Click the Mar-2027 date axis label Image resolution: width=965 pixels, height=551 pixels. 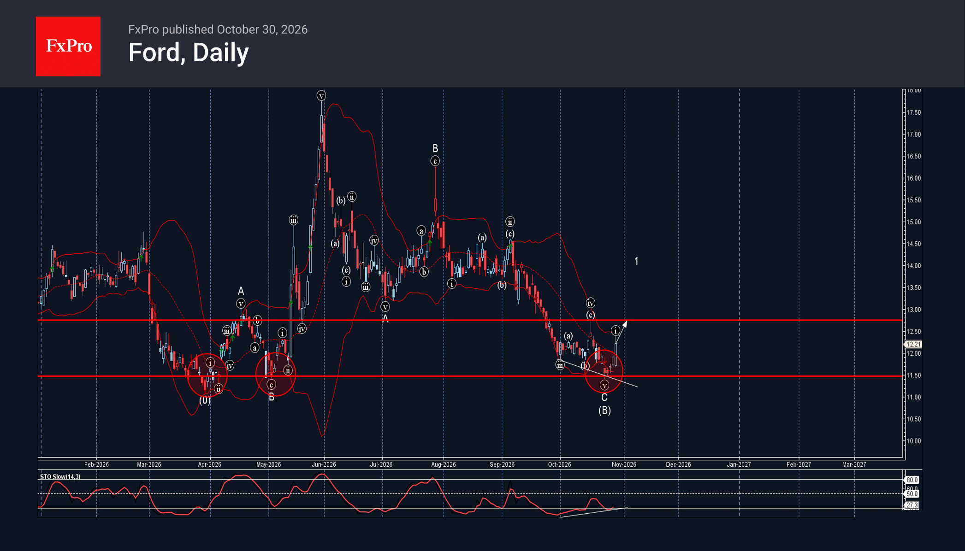tap(854, 464)
